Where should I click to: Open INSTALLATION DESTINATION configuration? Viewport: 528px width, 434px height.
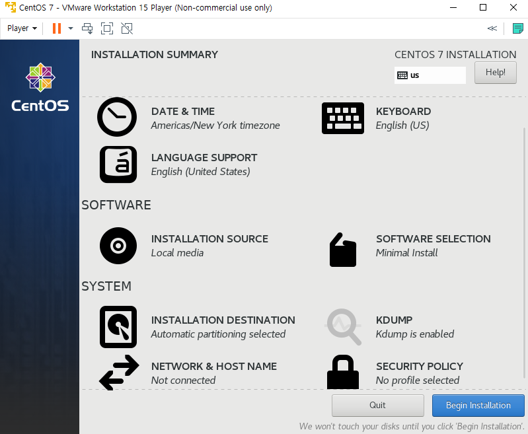[223, 320]
